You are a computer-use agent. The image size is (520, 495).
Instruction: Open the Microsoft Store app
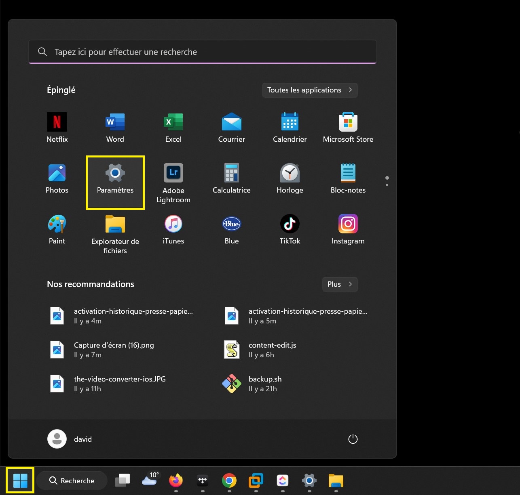tap(348, 128)
